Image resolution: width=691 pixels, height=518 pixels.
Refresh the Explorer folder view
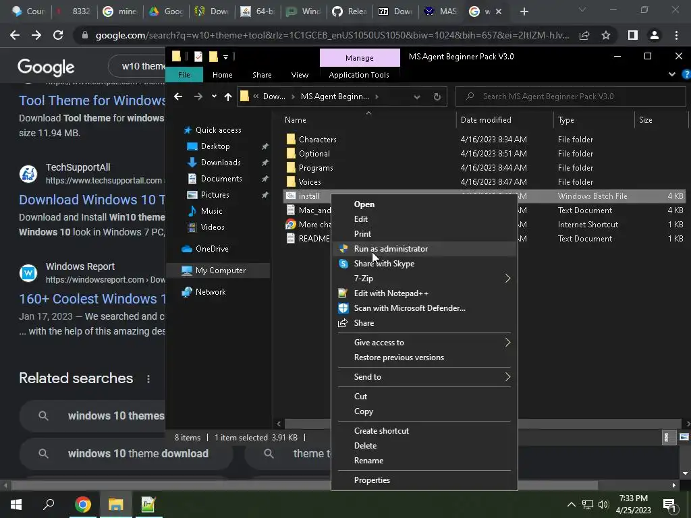437,96
